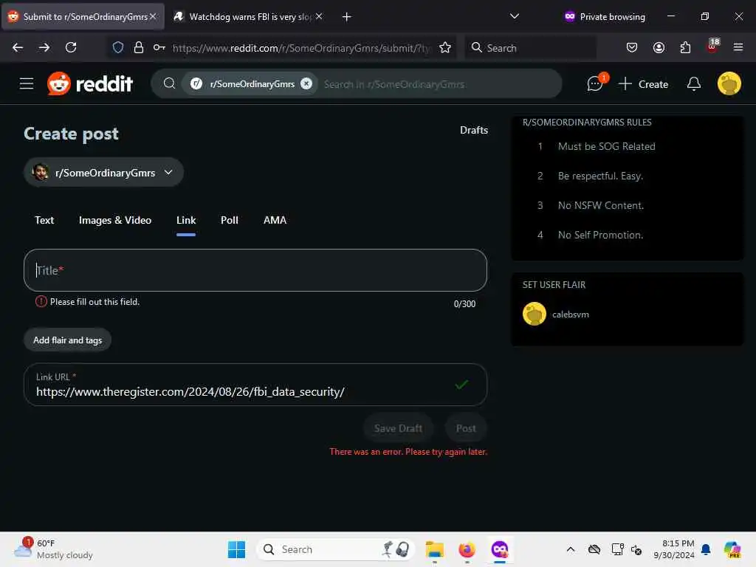Open the extensions puzzle piece icon

point(685,47)
